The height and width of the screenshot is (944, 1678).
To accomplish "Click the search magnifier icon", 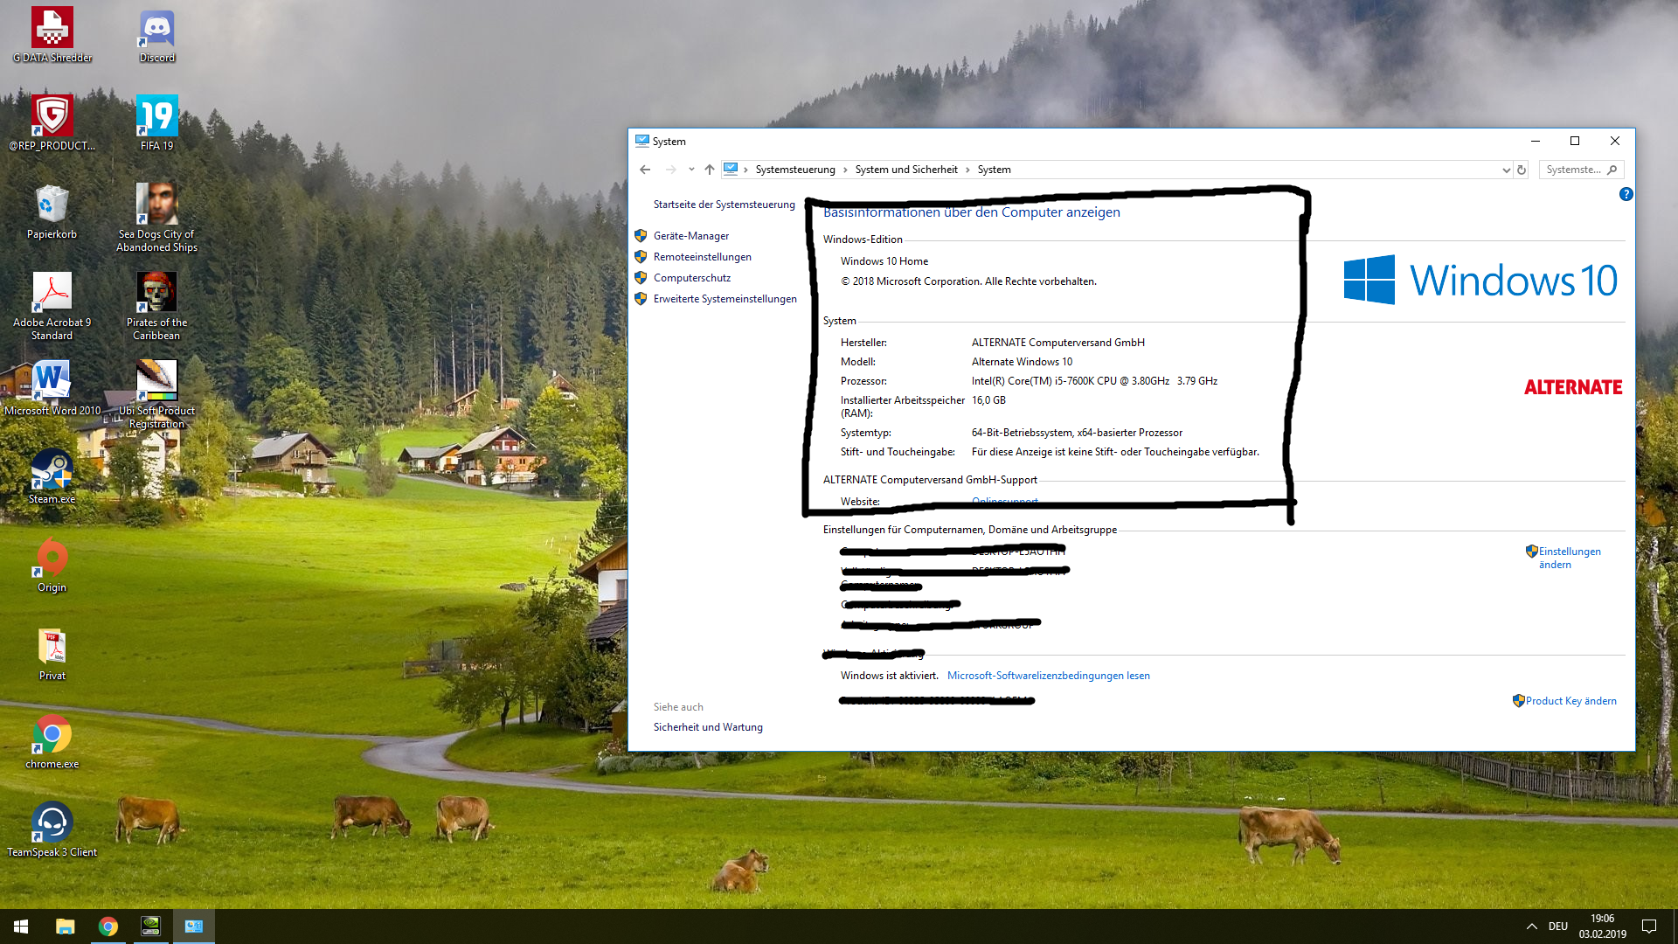I will (x=1612, y=170).
